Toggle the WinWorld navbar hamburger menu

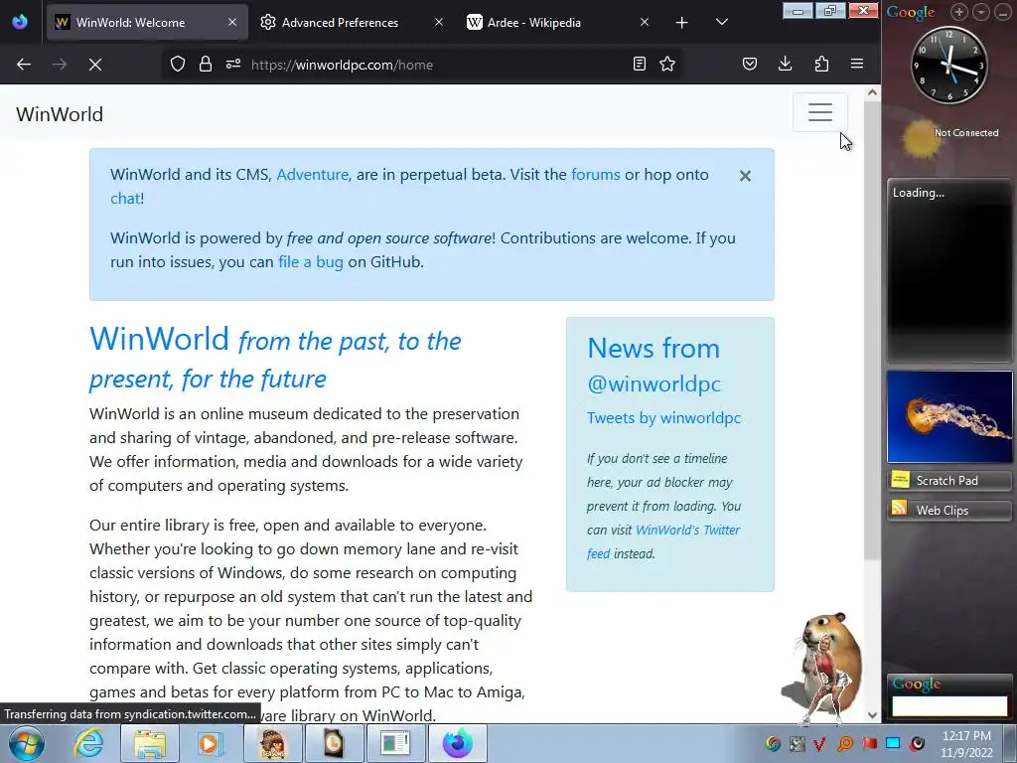click(819, 112)
